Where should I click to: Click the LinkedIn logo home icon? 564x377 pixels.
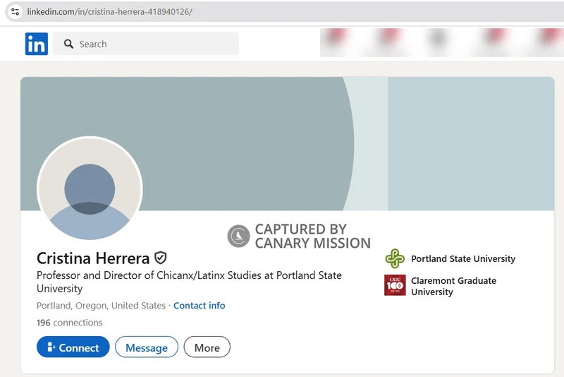coord(37,44)
